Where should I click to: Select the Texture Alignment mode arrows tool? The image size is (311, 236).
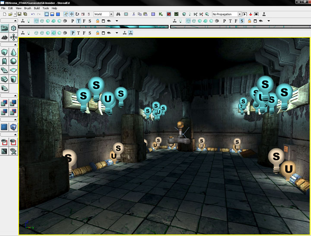point(13,37)
